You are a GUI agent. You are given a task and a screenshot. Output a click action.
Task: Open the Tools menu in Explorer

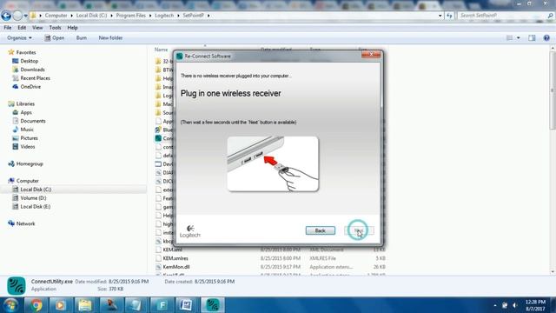pyautogui.click(x=55, y=28)
